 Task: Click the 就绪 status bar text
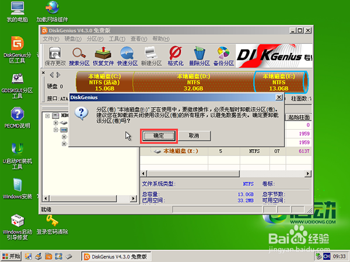pyautogui.click(x=46, y=210)
